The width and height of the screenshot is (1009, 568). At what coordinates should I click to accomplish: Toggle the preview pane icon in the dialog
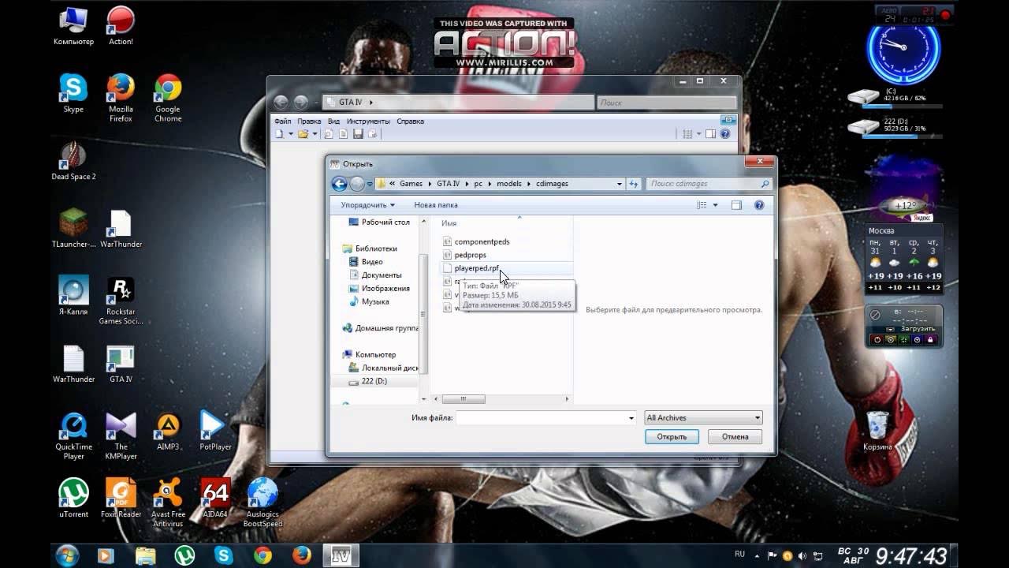[x=736, y=205]
